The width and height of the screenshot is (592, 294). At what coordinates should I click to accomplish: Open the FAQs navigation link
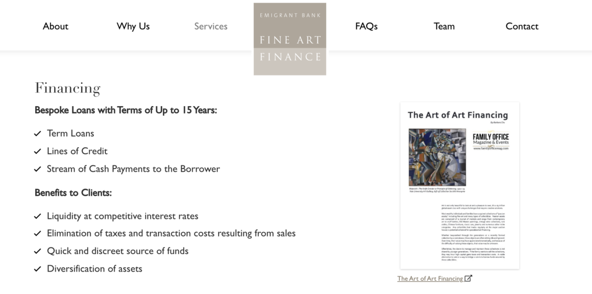point(366,26)
